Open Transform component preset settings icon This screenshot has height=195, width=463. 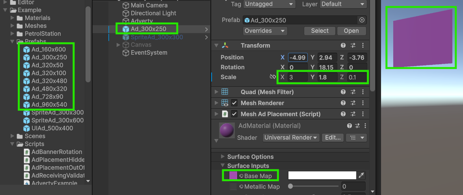353,46
